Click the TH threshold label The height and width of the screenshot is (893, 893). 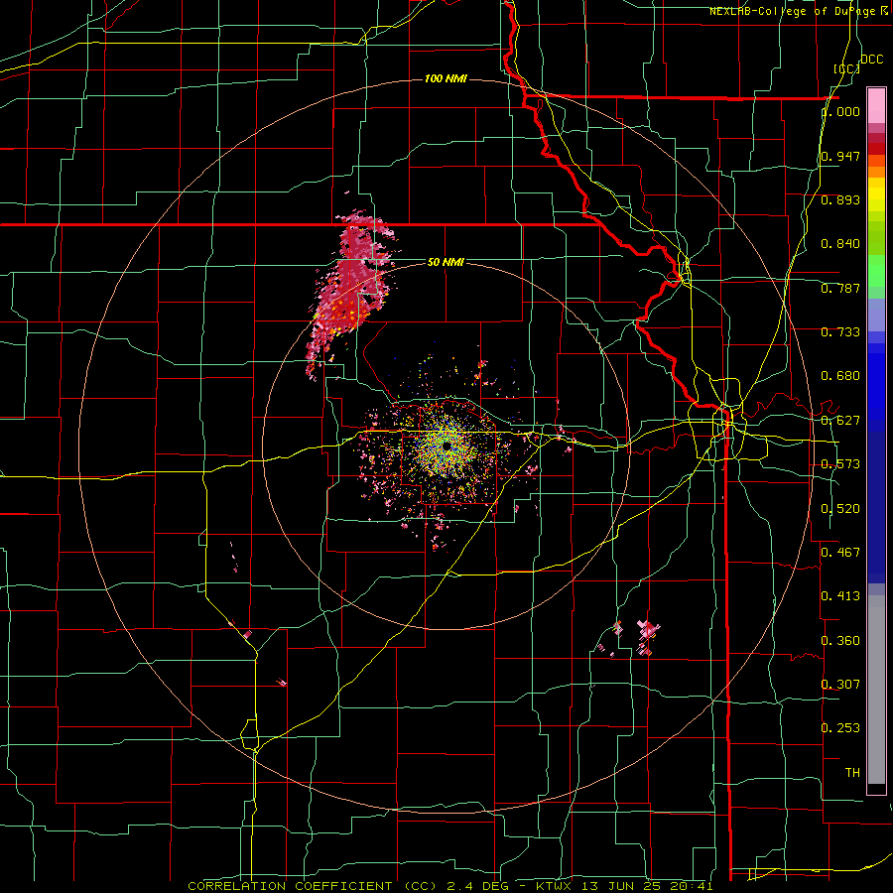coord(852,773)
